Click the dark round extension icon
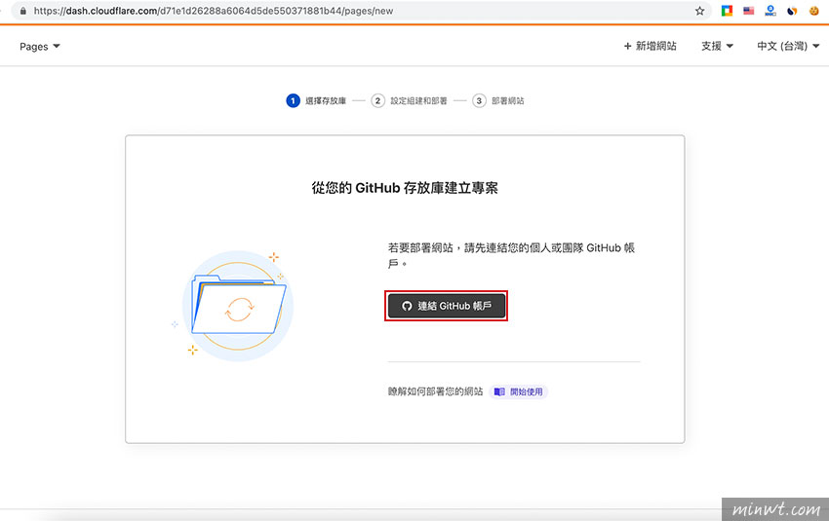Screen dimensions: 829x521 (792, 11)
